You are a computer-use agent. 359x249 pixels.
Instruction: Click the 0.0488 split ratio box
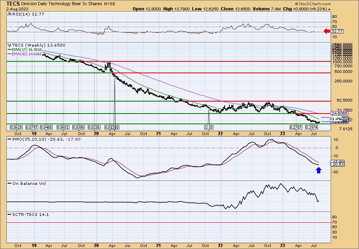click(x=47, y=127)
